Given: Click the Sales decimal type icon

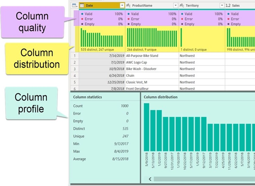Looking at the screenshot, I should tap(228, 5).
